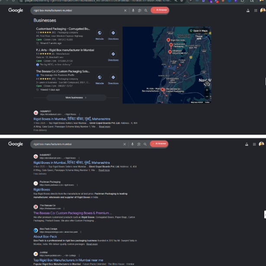
Task: Clear the search box in the lower Google page
Action: [x=124, y=144]
